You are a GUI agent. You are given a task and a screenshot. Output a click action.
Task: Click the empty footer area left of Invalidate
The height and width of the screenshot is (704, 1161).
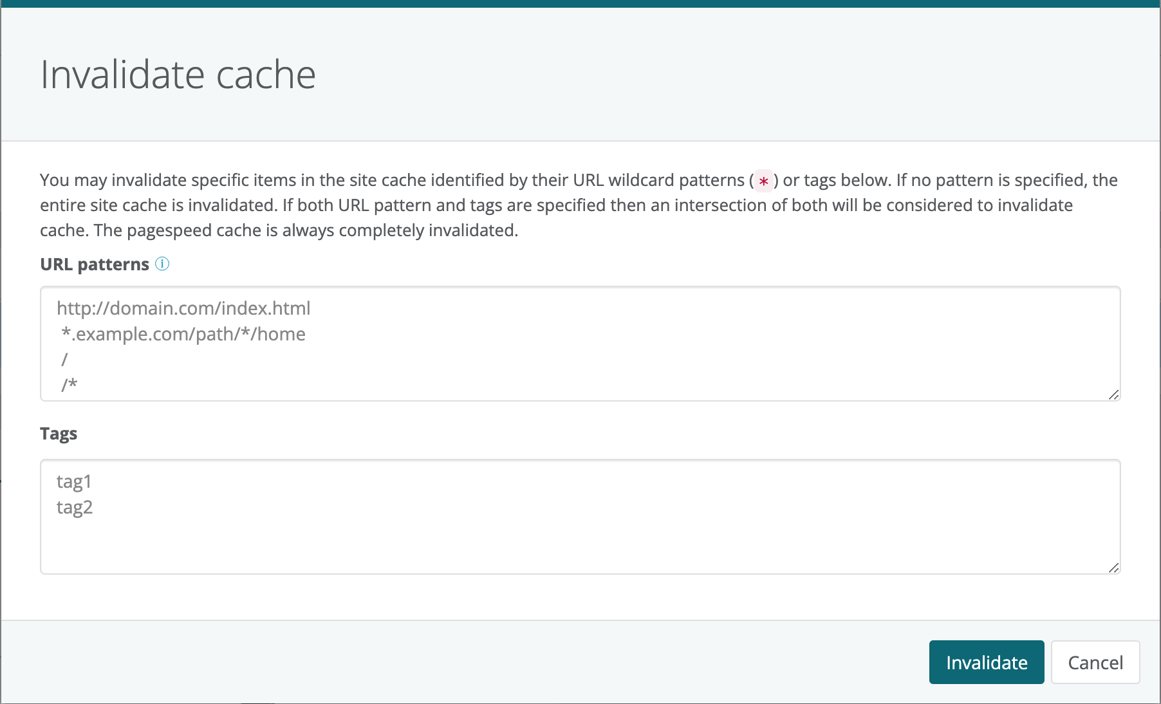[450, 662]
